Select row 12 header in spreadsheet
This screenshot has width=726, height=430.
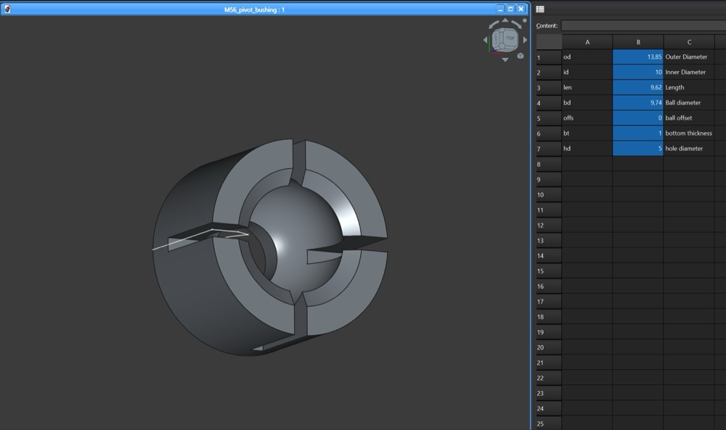pos(549,226)
